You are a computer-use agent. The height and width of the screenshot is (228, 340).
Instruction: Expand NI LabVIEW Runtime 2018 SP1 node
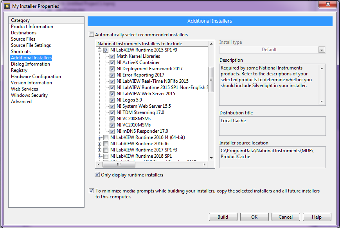[99, 157]
